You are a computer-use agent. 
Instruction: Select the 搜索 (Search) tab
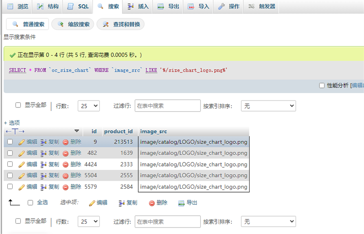pos(108,7)
